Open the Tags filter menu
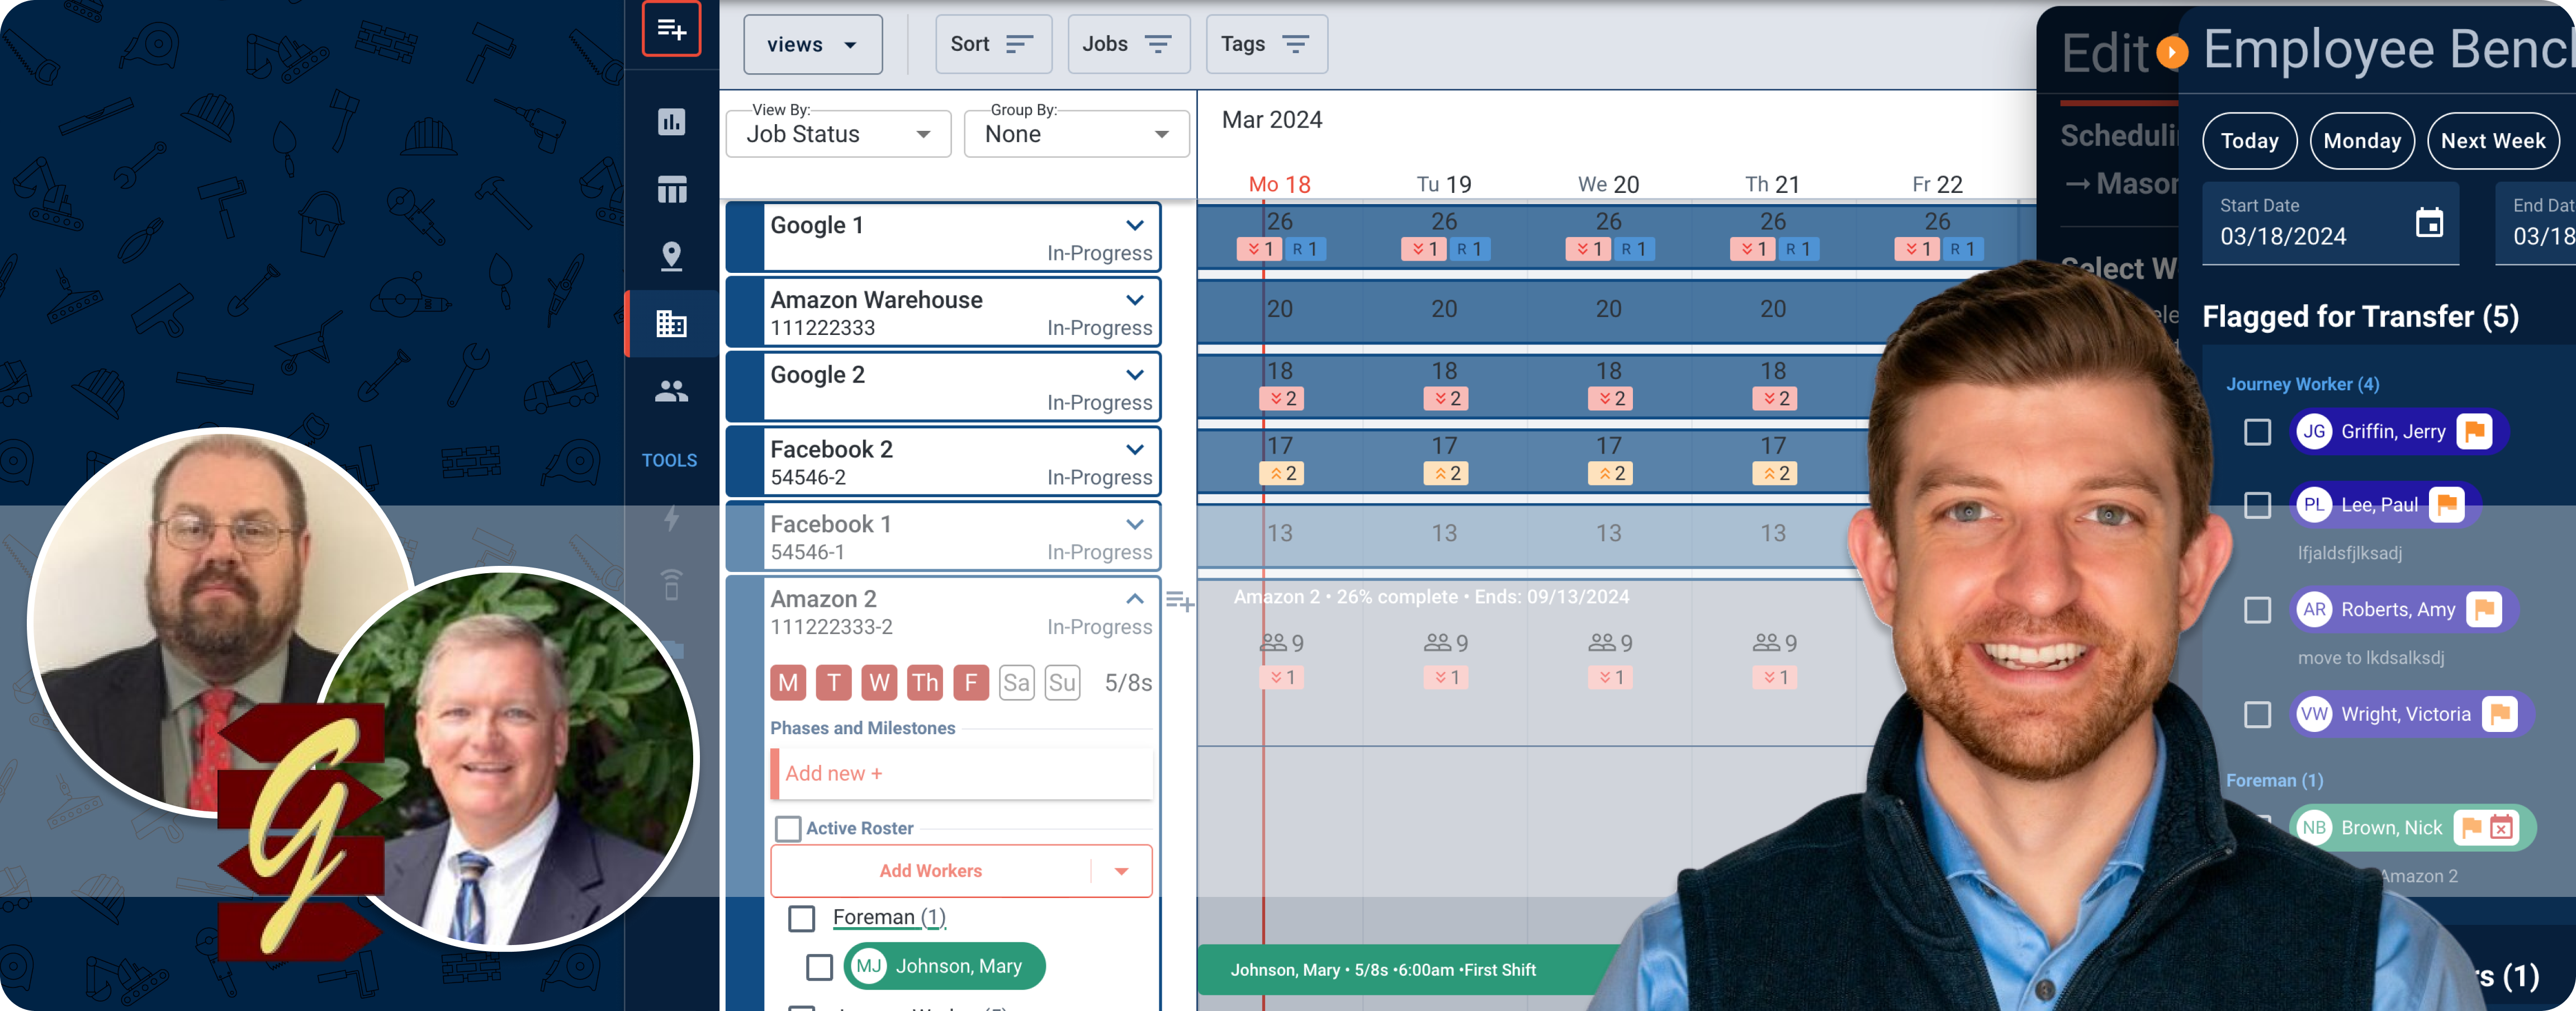Viewport: 2576px width, 1011px height. tap(1266, 44)
